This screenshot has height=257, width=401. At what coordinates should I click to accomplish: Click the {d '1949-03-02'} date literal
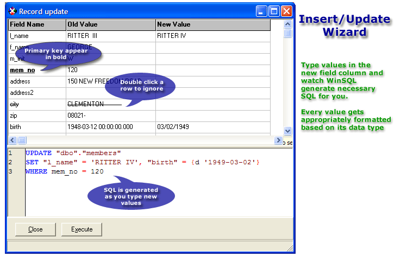[x=225, y=162]
